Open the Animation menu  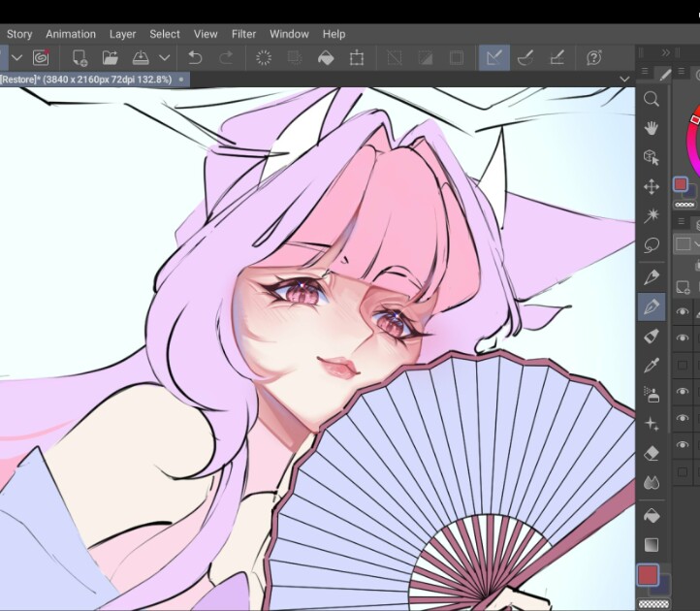point(71,34)
